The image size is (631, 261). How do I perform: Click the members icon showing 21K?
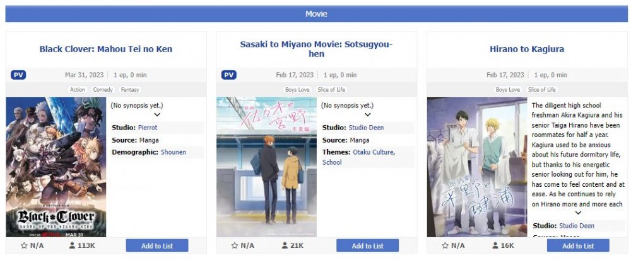click(x=284, y=245)
